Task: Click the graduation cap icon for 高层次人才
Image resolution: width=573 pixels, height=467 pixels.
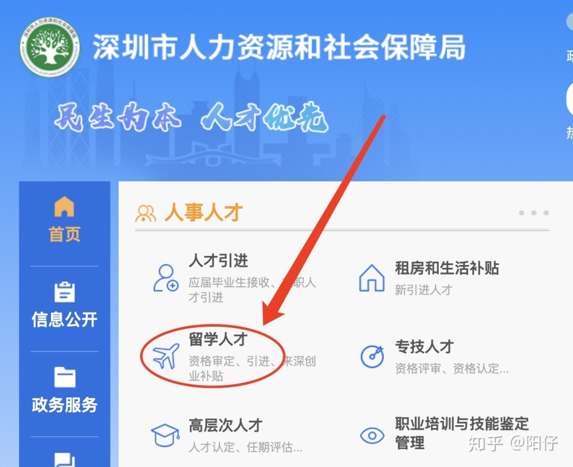Action: (x=166, y=435)
